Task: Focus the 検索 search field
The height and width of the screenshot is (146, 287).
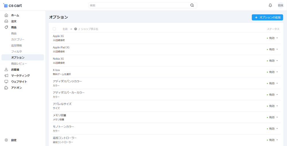Action: tap(143, 5)
